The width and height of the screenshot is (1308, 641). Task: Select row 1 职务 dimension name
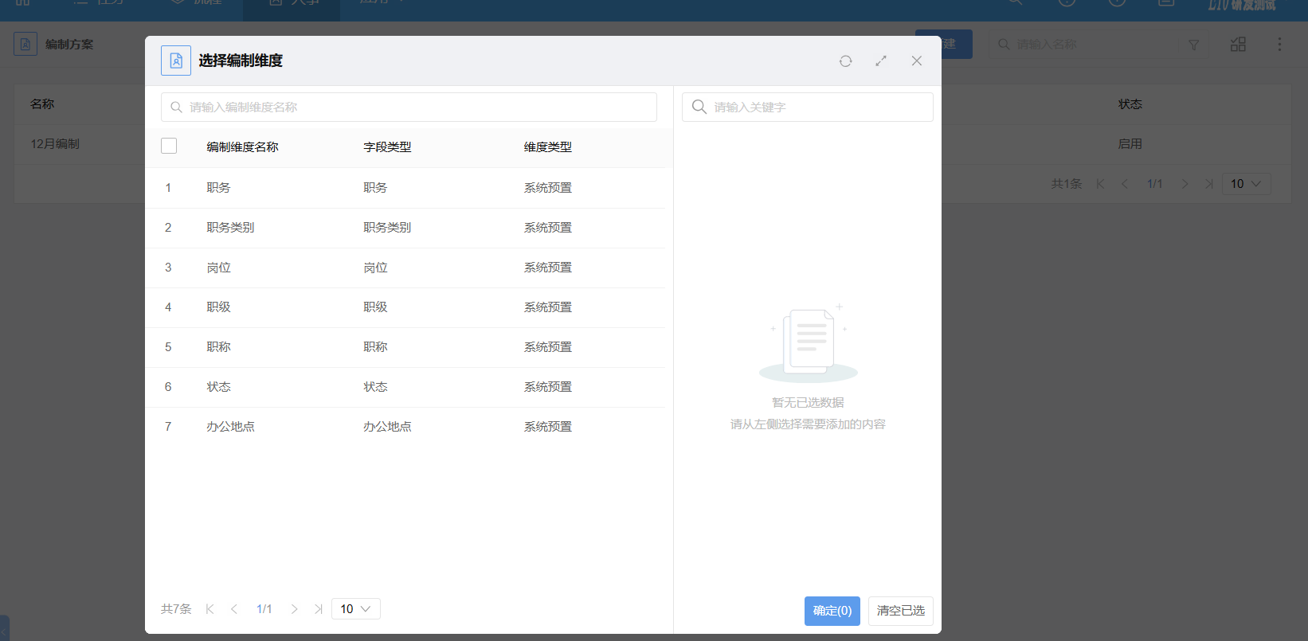pos(218,188)
